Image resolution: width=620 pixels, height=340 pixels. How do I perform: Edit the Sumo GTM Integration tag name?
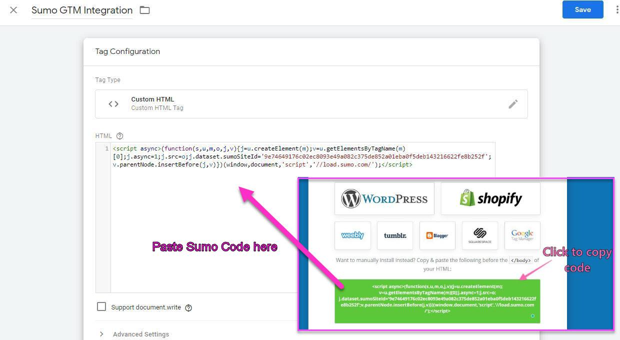pos(82,10)
